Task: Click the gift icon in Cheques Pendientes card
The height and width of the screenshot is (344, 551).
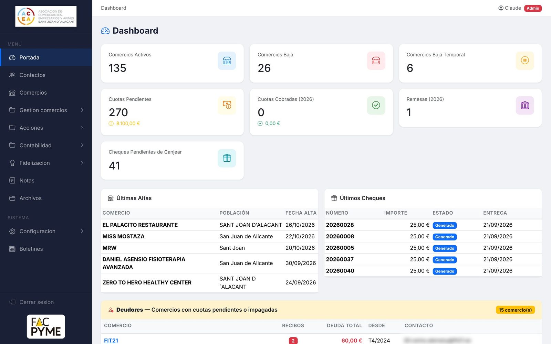Action: pyautogui.click(x=227, y=158)
